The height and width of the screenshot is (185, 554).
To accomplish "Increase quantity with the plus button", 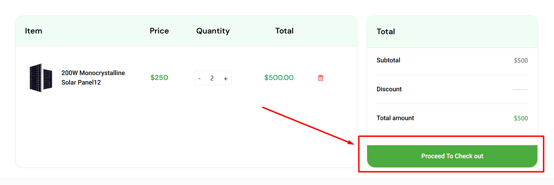I will (x=226, y=79).
